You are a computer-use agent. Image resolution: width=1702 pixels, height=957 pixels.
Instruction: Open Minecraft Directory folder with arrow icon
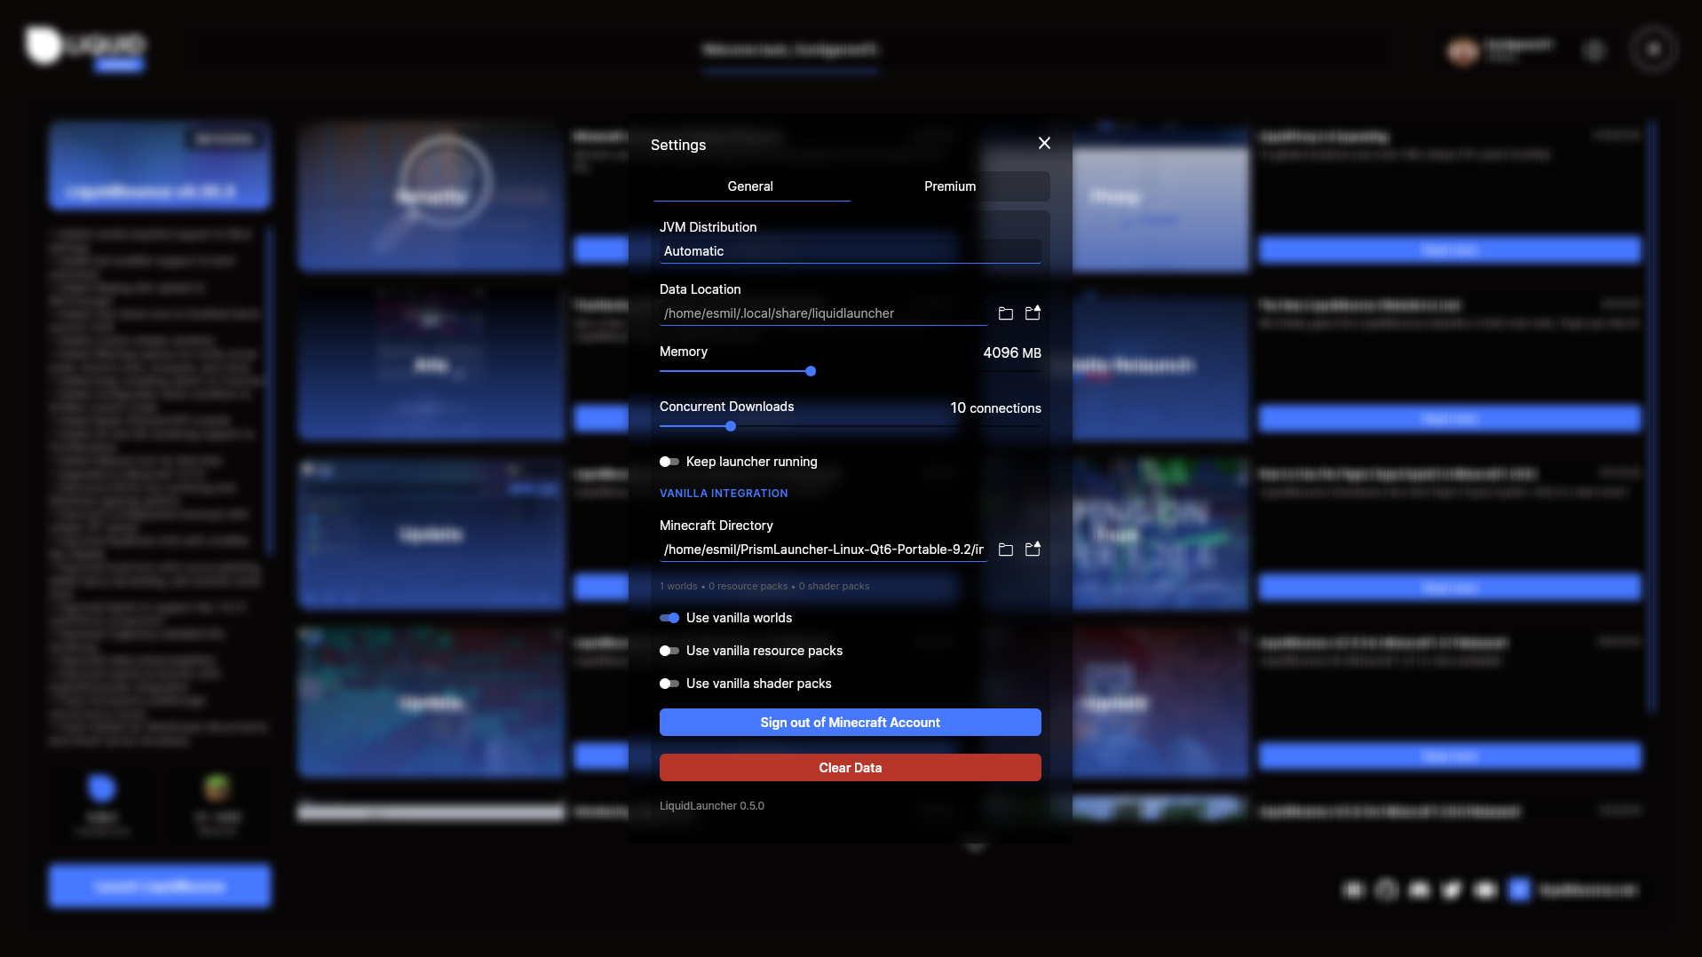[x=1033, y=550]
